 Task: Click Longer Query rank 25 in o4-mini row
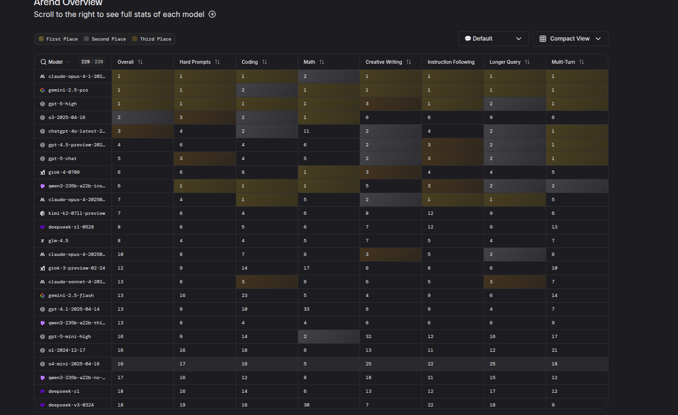(x=492, y=364)
